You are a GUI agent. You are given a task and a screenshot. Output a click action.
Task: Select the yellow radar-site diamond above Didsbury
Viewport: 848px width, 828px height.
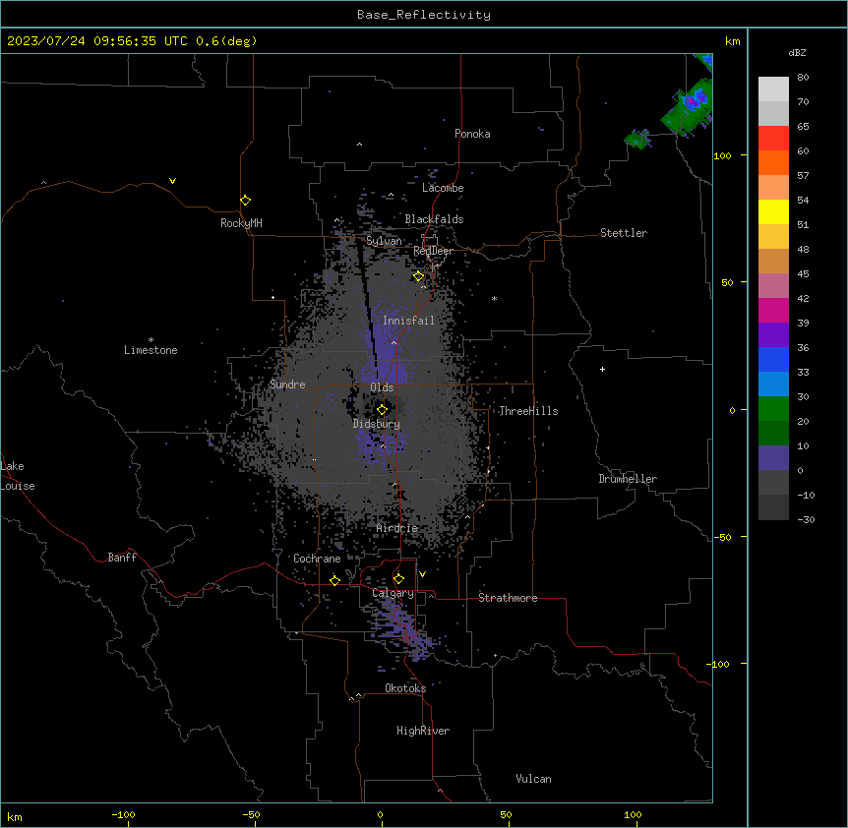pyautogui.click(x=382, y=410)
